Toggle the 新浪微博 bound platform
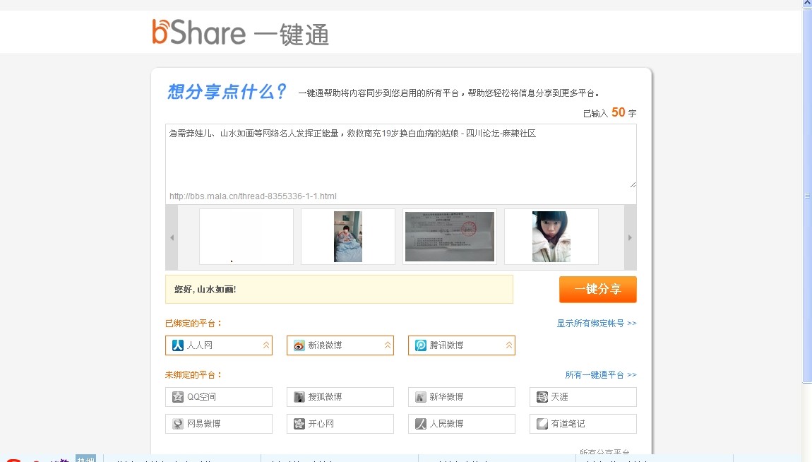 [340, 345]
